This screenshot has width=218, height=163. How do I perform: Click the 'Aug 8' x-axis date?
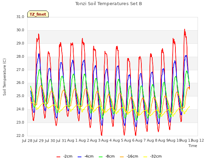pos(152,141)
